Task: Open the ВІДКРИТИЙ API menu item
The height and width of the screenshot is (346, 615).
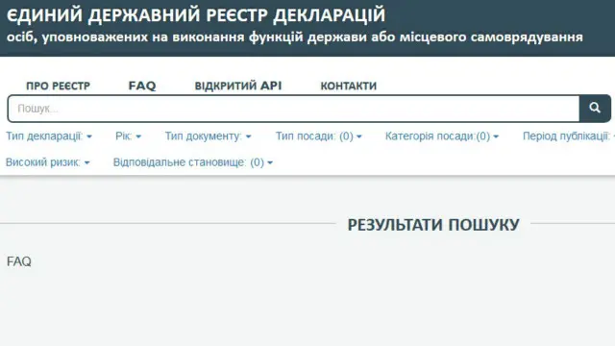Action: pyautogui.click(x=238, y=86)
